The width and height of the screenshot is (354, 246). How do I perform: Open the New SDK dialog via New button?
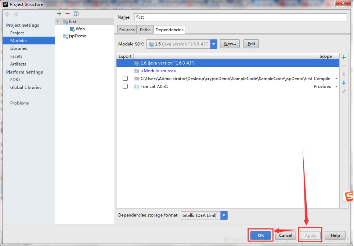230,44
